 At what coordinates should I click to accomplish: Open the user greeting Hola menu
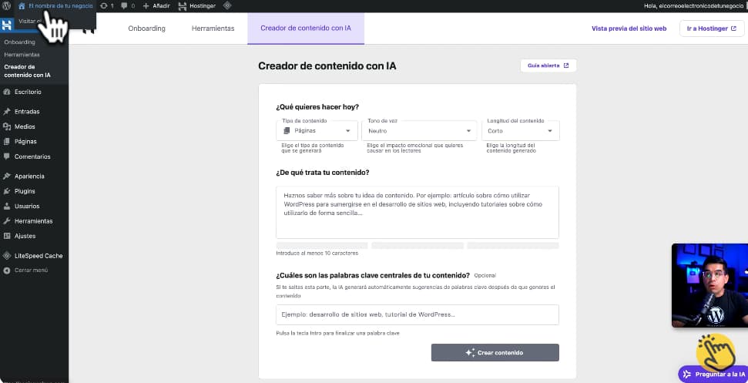(x=694, y=6)
